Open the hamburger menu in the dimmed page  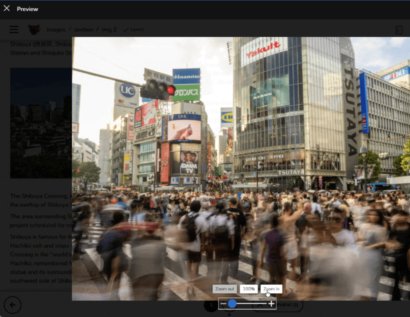coord(14,29)
